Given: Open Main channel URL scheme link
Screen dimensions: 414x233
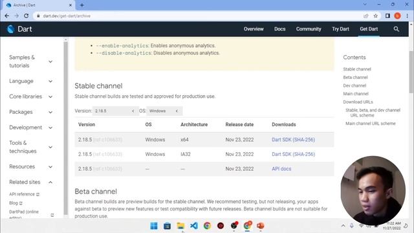Looking at the screenshot, I should pos(371,124).
